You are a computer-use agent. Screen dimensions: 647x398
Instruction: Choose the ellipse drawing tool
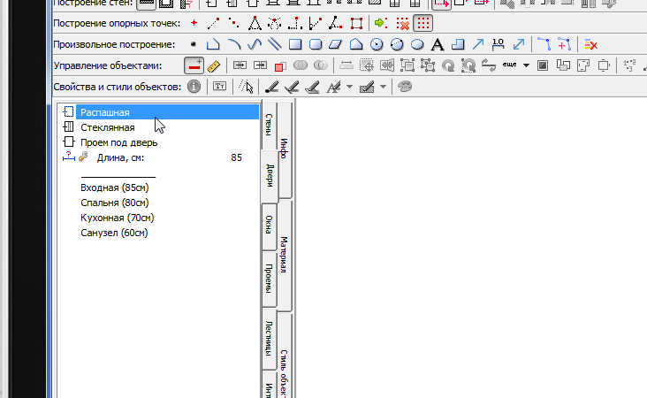417,43
